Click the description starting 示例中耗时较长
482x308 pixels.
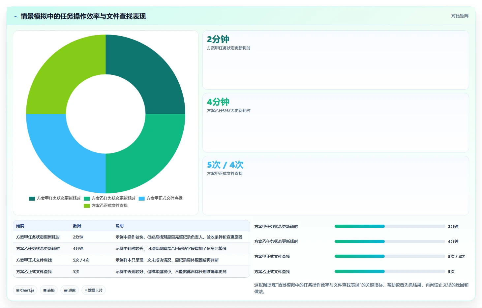click(x=171, y=249)
